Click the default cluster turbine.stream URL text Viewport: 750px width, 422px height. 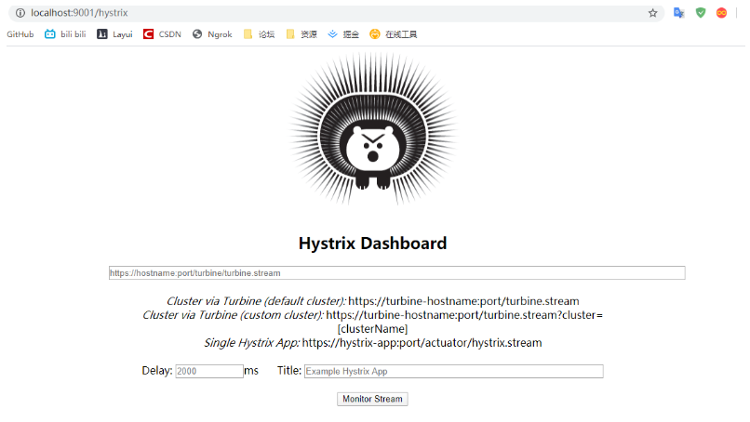tap(463, 301)
